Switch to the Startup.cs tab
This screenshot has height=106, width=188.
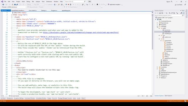tap(44, 11)
